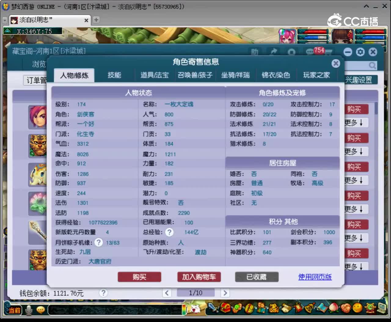Click the 1/10 page number field
Image resolution: width=391 pixels, height=322 pixels.
pos(195,293)
